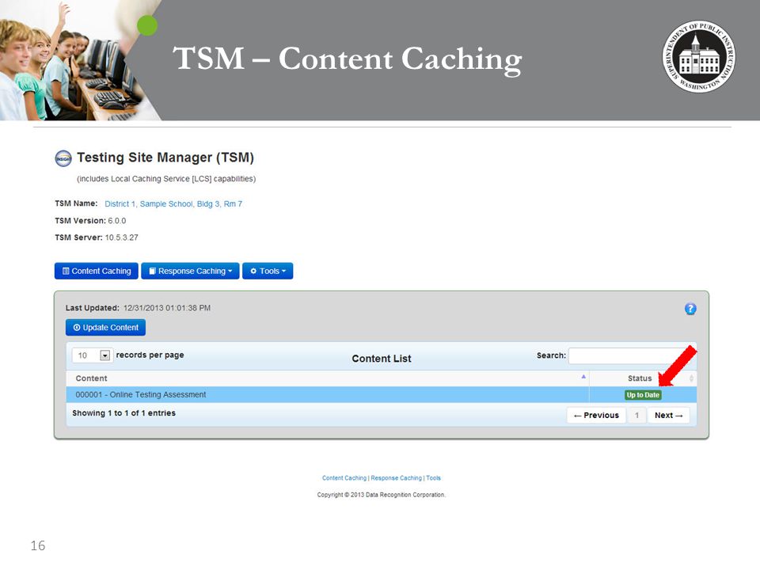Click the Local Caching Service subtitle text
The image size is (760, 570).
coord(166,179)
